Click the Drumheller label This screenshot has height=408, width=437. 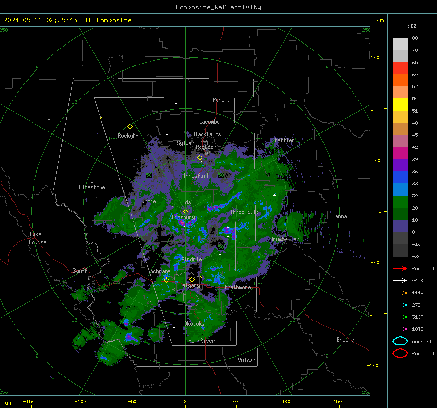[x=285, y=239]
